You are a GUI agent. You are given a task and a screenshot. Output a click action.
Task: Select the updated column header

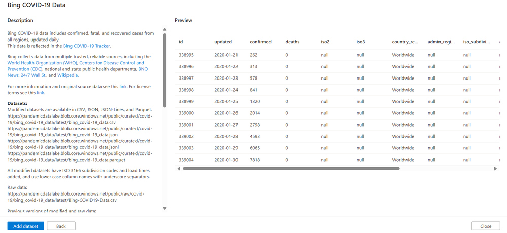point(223,42)
